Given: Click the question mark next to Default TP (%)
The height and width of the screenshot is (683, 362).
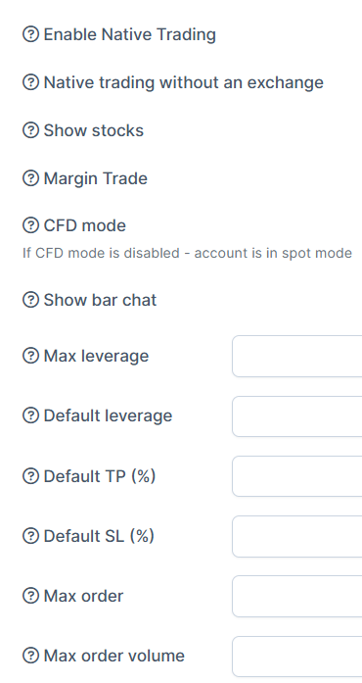Looking at the screenshot, I should coord(30,476).
